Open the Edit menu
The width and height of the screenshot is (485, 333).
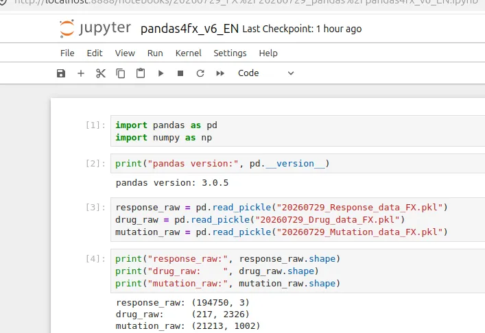click(95, 53)
